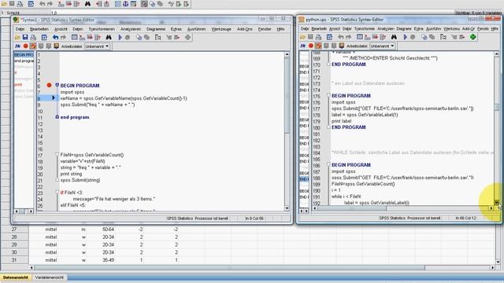Viewport: 504px width, 283px height.
Task: Click the fold marker at end program line 11
Action: click(57, 117)
